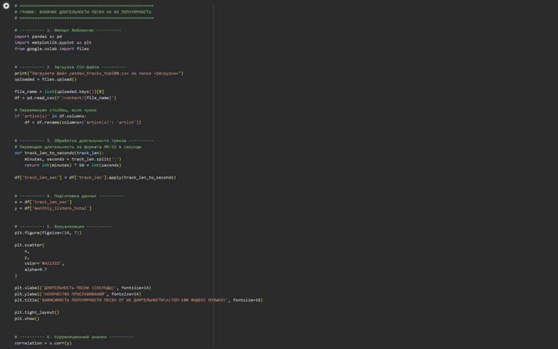Run the code cell
558x349 pixels.
[6, 6]
